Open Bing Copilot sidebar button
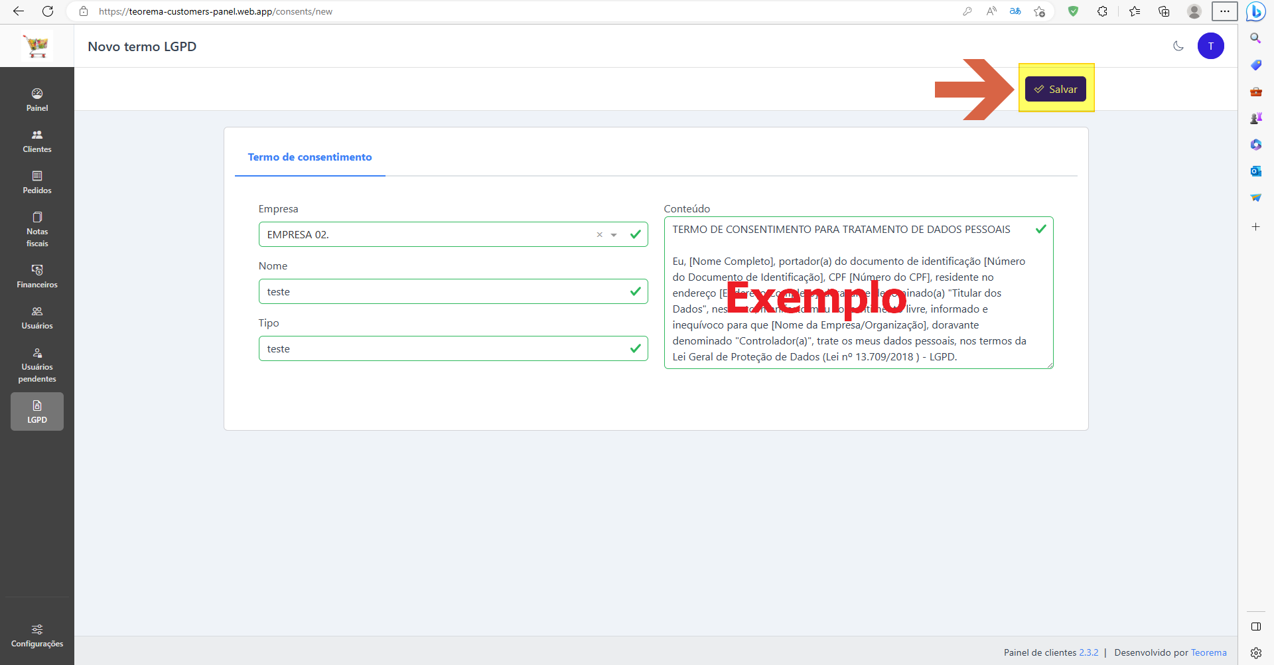Image resolution: width=1274 pixels, height=665 pixels. [1256, 11]
